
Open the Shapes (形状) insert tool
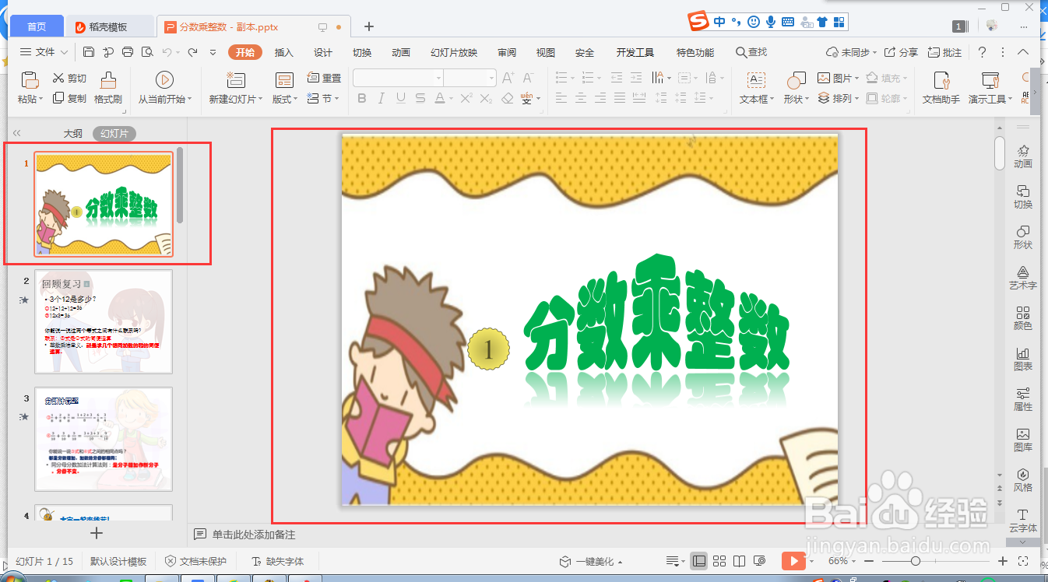point(793,86)
